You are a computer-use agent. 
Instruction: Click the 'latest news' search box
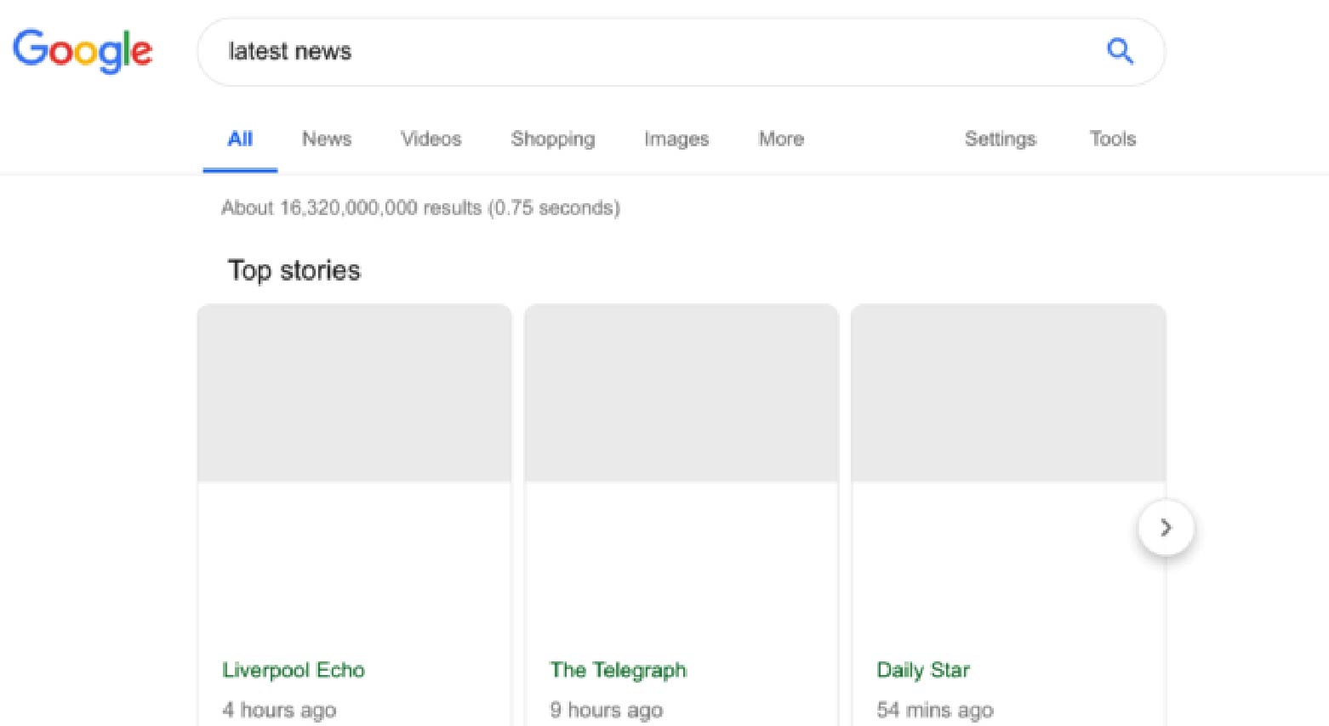point(681,52)
